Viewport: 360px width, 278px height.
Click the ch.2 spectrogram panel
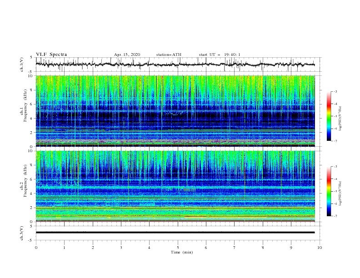point(175,186)
